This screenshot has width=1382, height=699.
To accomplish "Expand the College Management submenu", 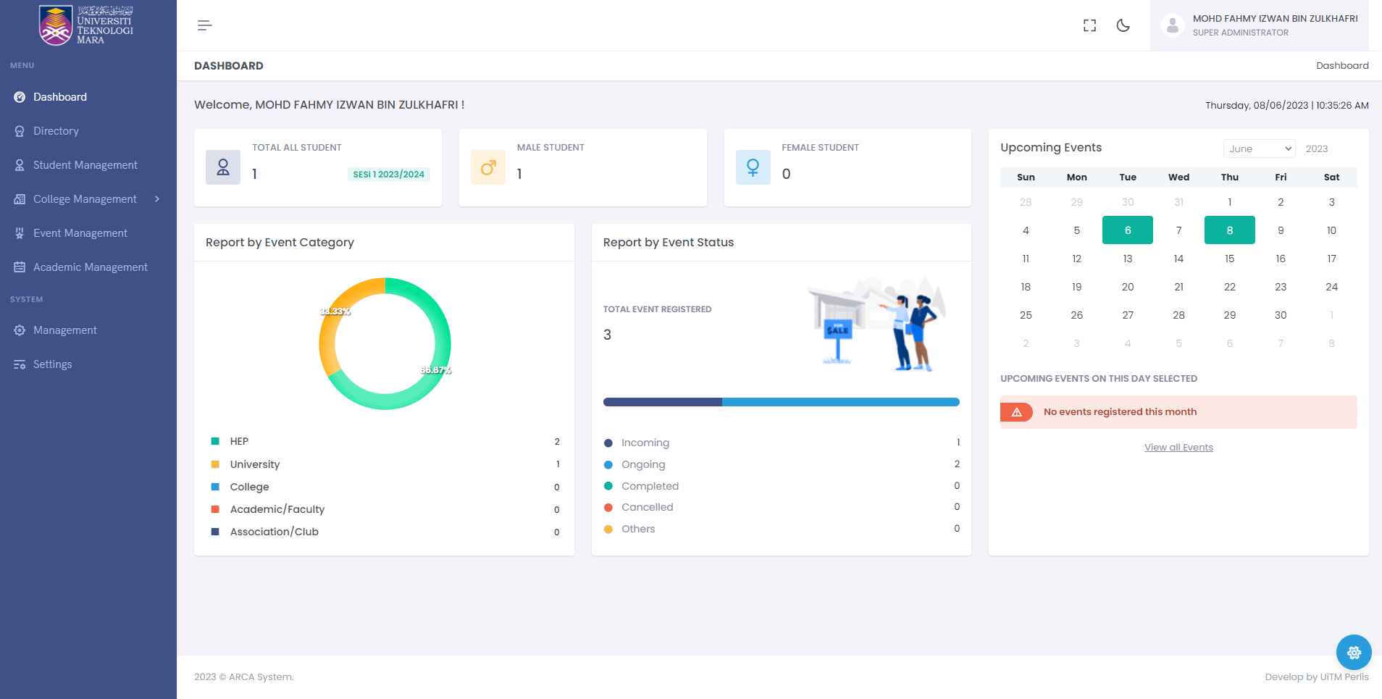I will point(85,199).
